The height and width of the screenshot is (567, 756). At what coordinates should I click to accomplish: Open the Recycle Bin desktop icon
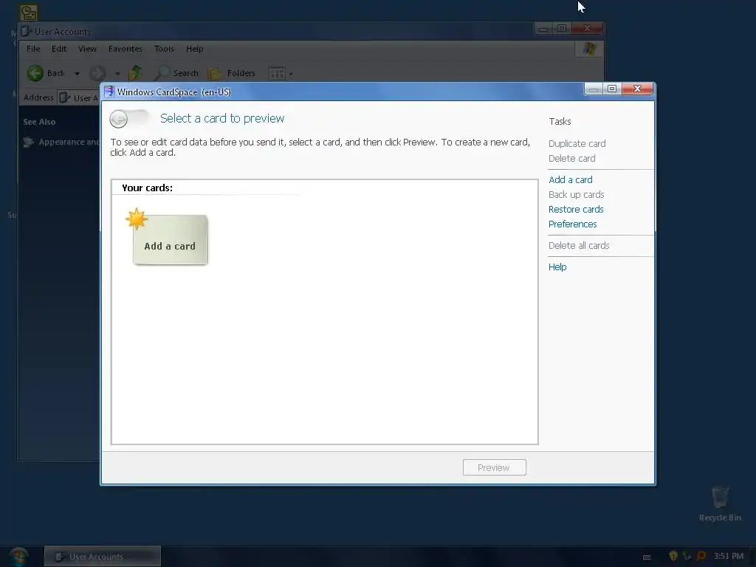tap(720, 504)
